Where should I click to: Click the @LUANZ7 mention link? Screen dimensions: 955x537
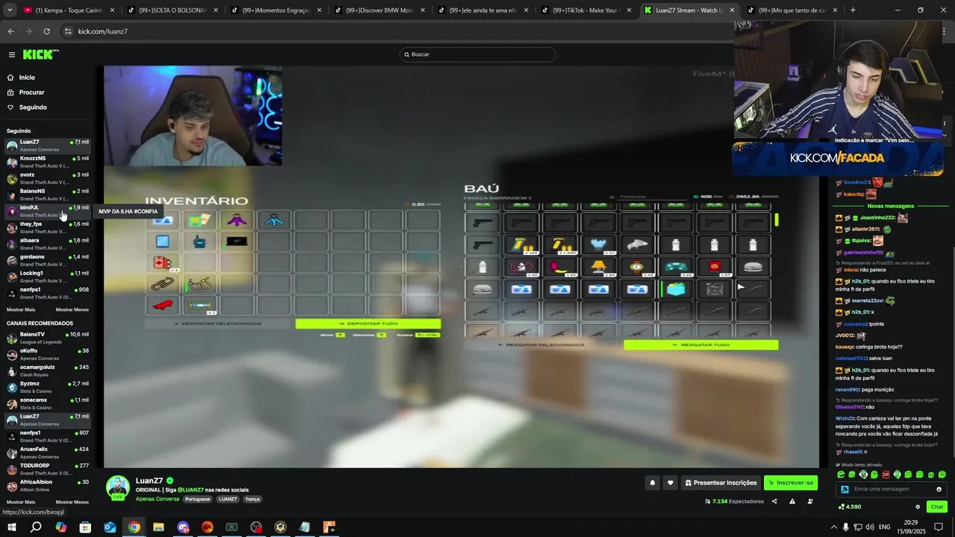coord(190,490)
